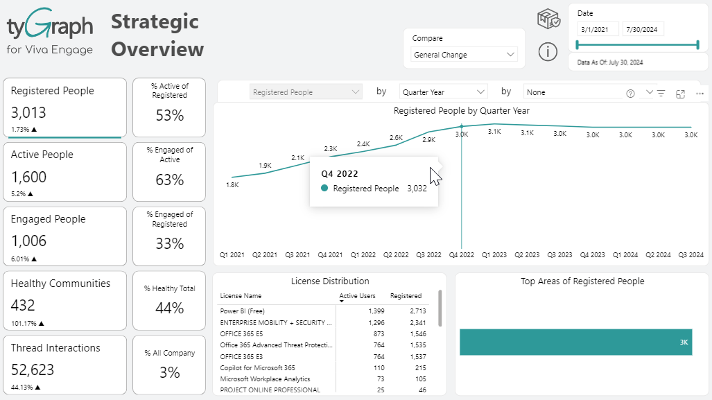
Task: Click the Active Users sort arrow
Action: point(342,302)
